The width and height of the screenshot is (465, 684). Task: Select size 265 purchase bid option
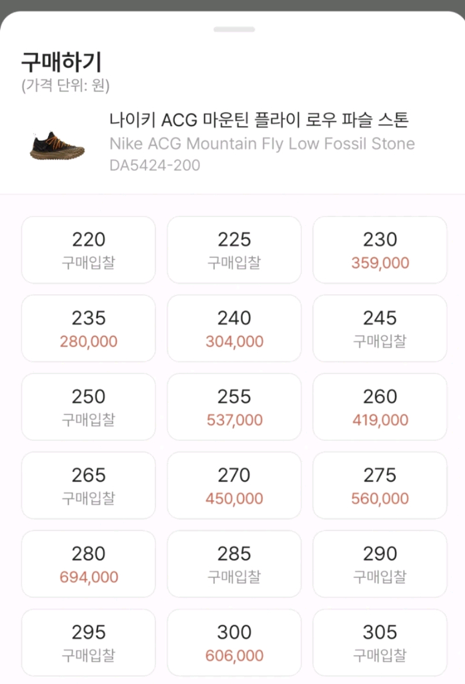point(88,485)
